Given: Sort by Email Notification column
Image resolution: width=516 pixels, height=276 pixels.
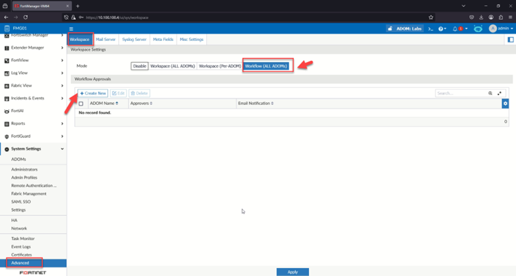Looking at the screenshot, I should tap(256, 104).
